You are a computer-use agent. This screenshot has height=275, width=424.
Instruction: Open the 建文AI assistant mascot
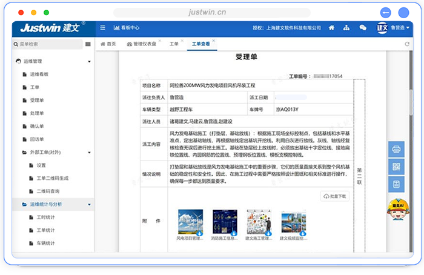pyautogui.click(x=396, y=209)
